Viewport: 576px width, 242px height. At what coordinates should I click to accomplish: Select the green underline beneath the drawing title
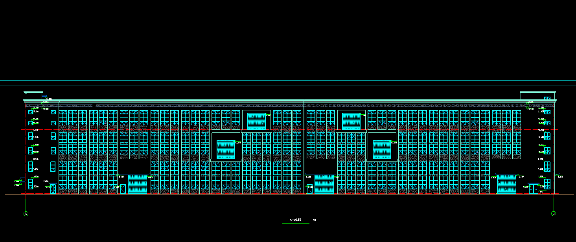295,223
